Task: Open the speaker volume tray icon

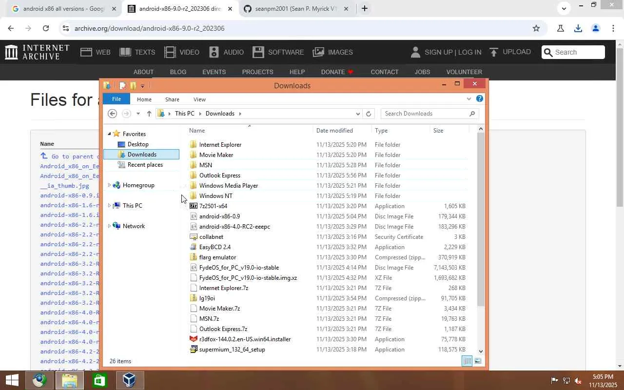Action: (578, 380)
